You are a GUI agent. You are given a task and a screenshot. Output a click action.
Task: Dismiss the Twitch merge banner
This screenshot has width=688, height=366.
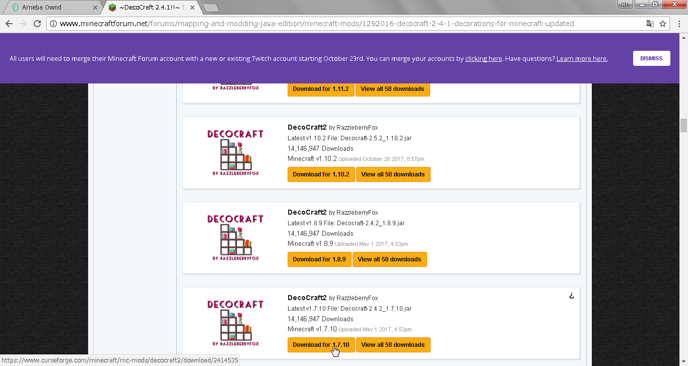click(651, 58)
